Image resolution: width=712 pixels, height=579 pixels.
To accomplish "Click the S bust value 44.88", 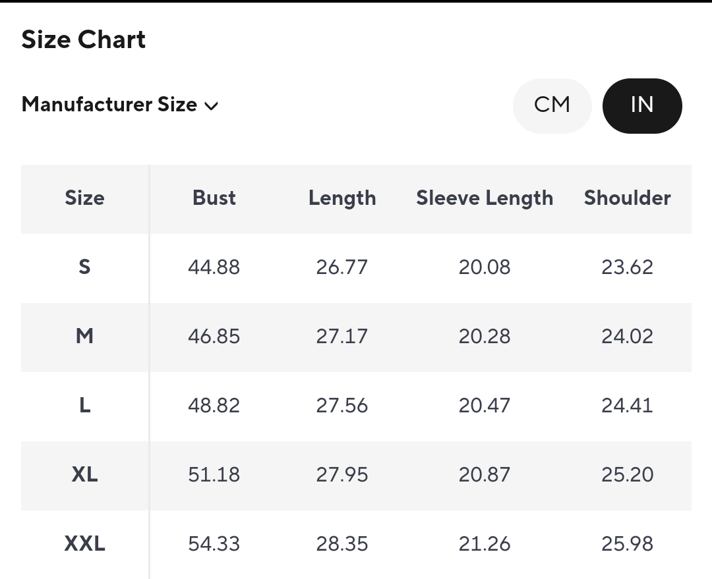I will (214, 267).
